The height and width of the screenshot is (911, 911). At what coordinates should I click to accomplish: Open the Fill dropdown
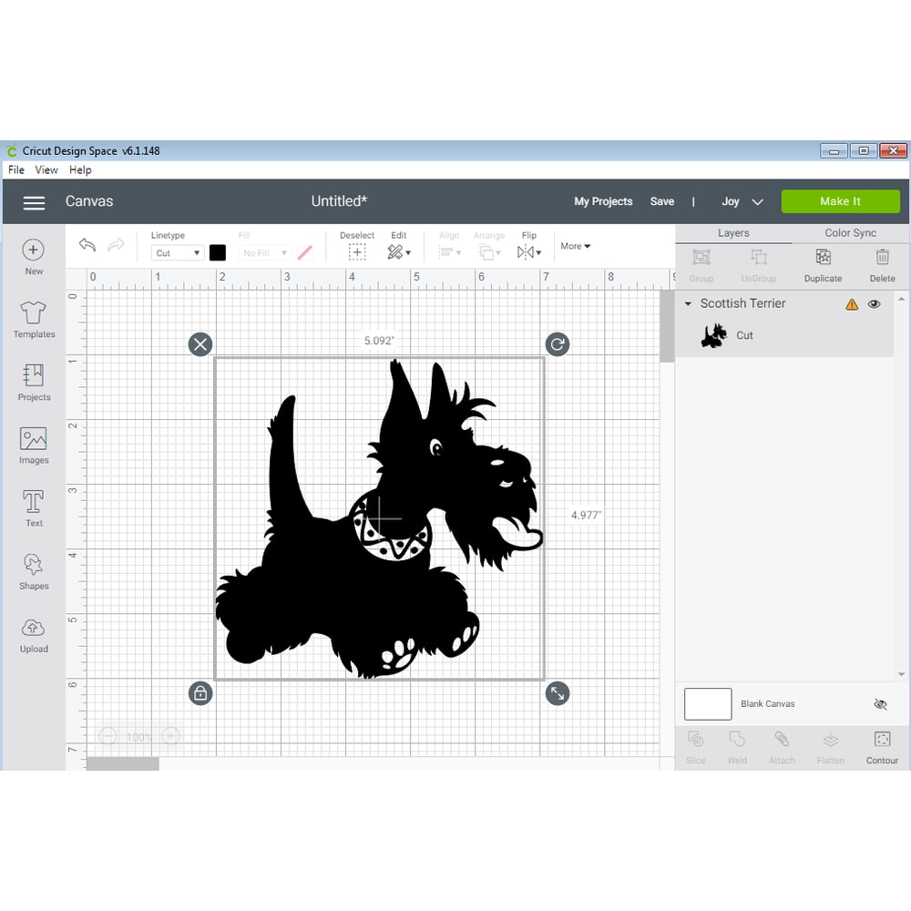coord(264,252)
